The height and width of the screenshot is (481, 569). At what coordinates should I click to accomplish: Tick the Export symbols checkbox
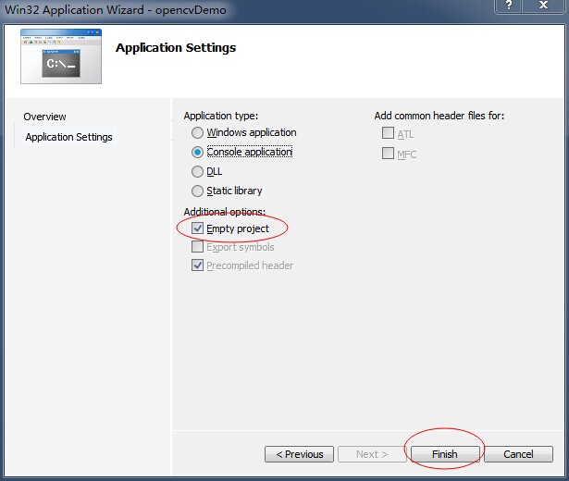coord(197,247)
